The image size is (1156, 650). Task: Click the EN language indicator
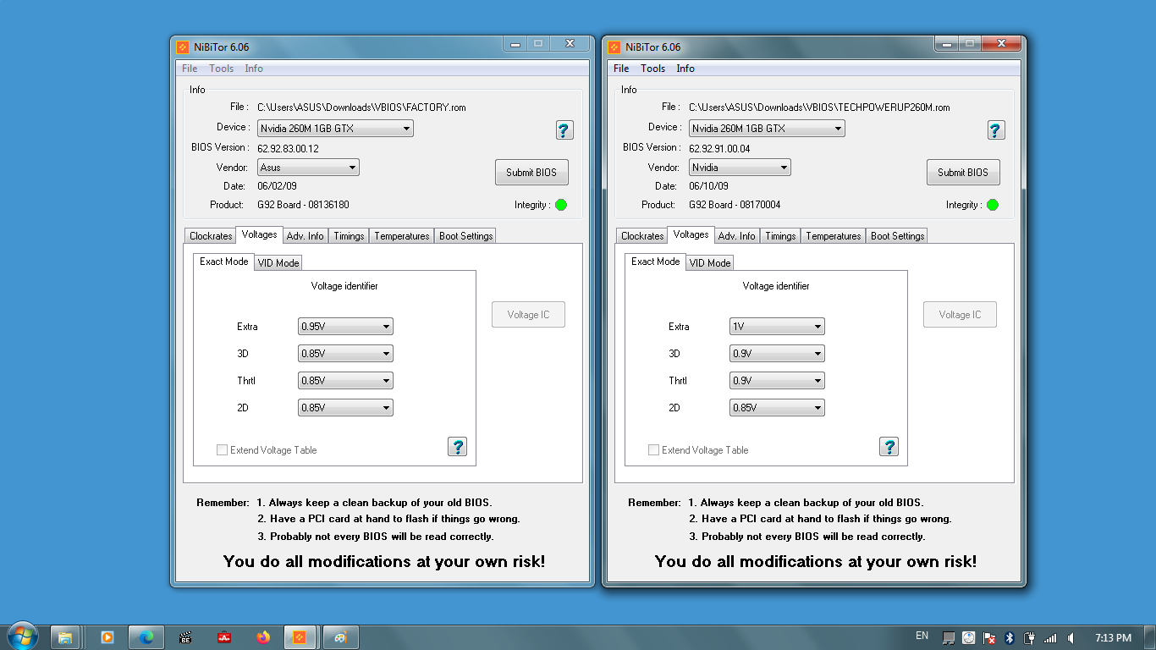click(x=922, y=636)
